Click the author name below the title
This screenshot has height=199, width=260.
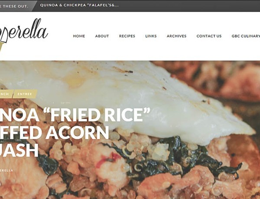pos(6,170)
